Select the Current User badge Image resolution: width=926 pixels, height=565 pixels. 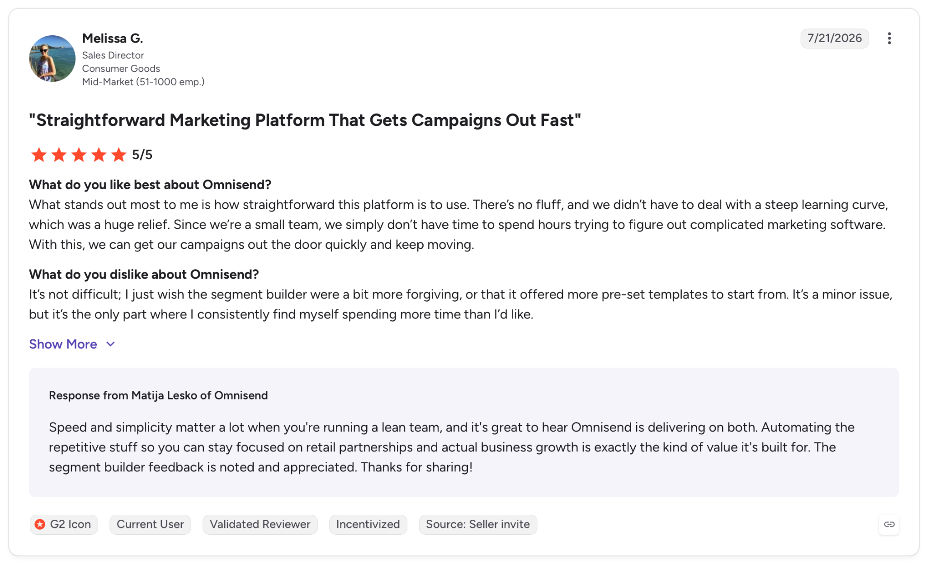150,524
